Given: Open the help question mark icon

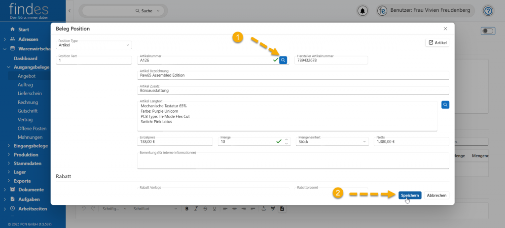Looking at the screenshot, I should 488,10.
